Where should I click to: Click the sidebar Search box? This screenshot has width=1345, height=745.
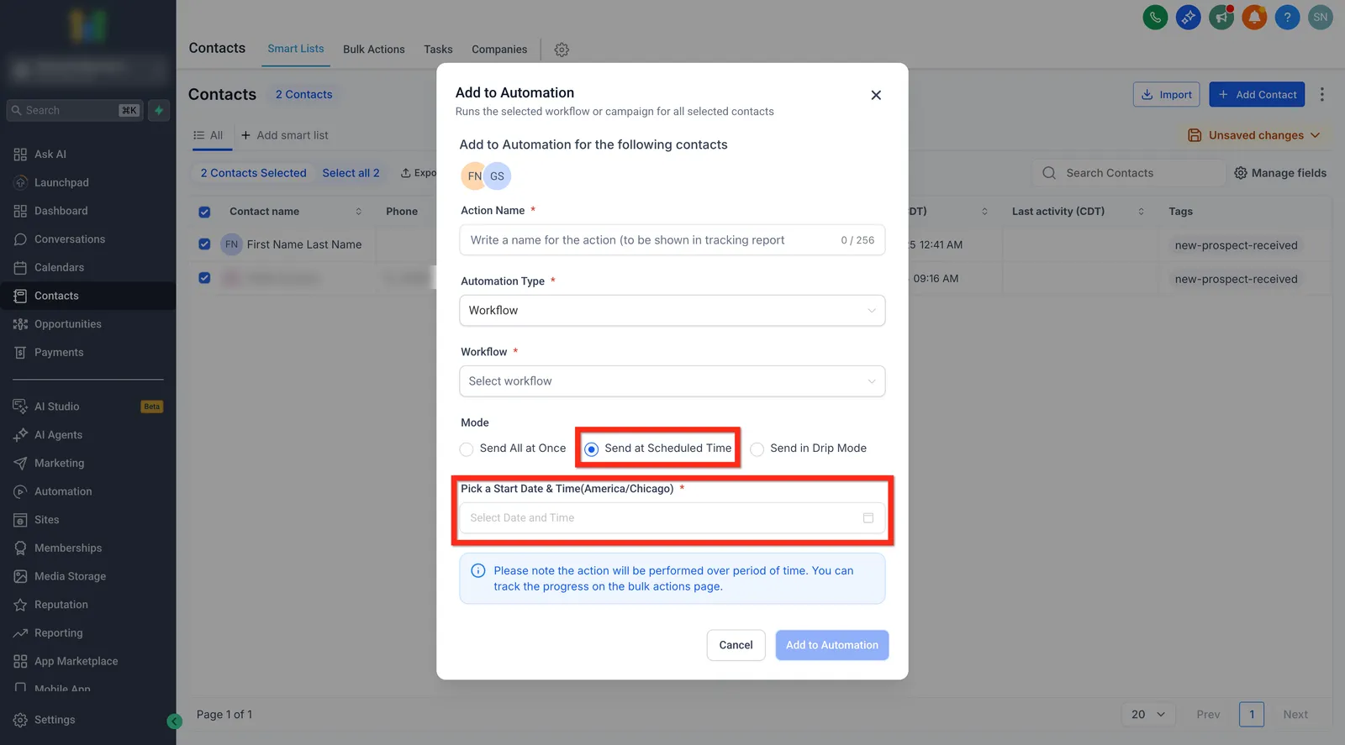click(x=74, y=110)
